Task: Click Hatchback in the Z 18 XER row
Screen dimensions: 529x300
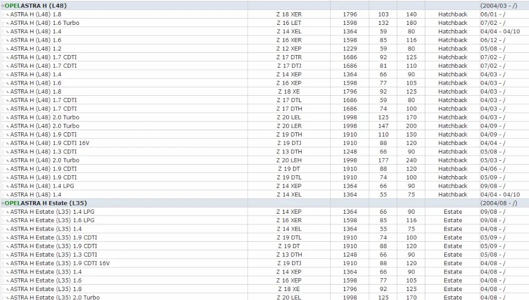Action: coord(453,14)
